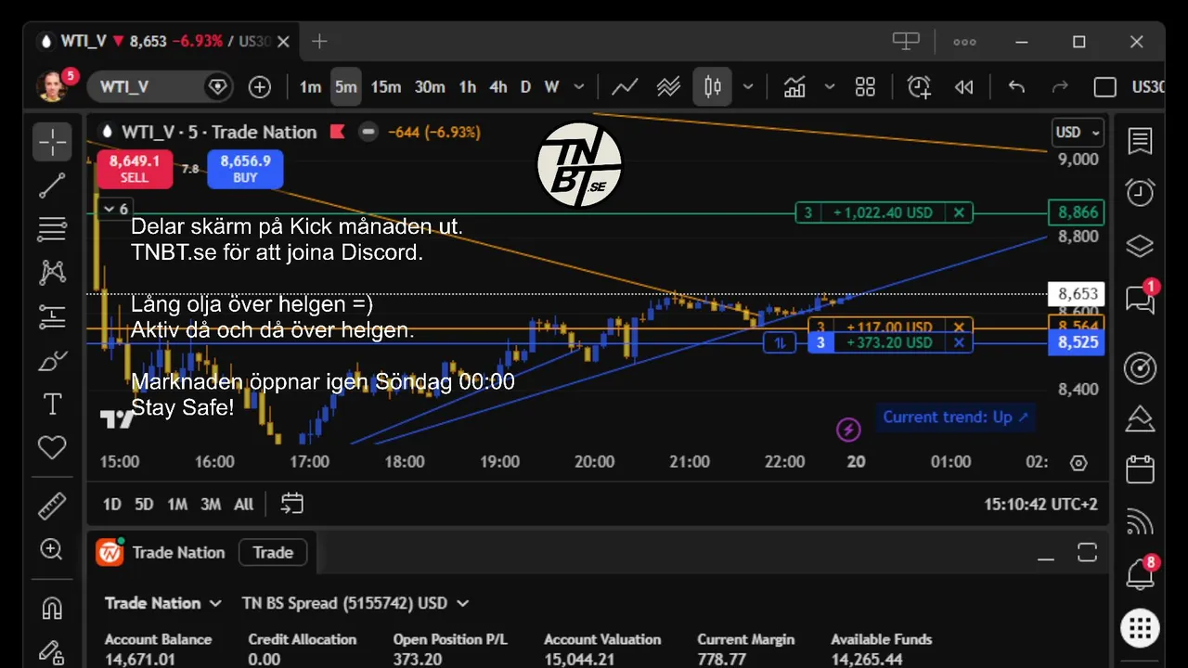Image resolution: width=1188 pixels, height=668 pixels.
Task: Start bar replay rewind icon
Action: (x=964, y=87)
